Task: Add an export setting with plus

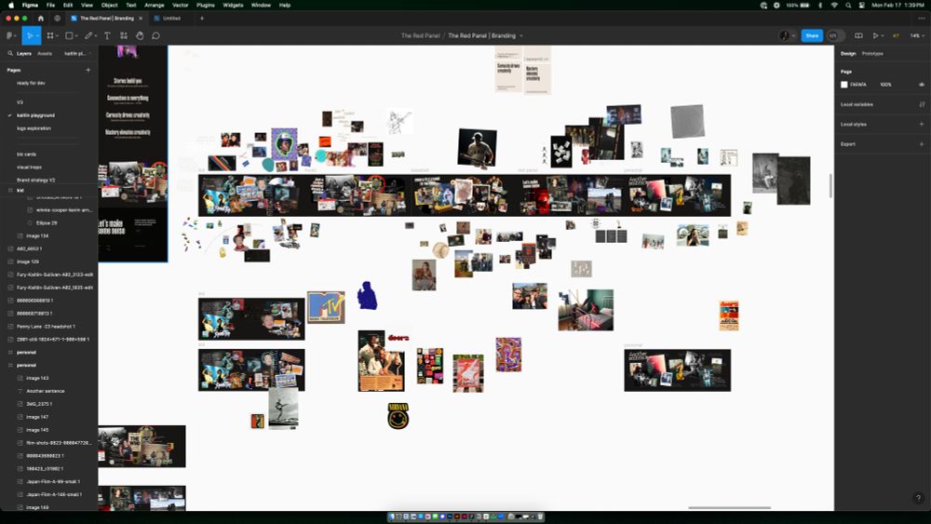Action: point(922,144)
